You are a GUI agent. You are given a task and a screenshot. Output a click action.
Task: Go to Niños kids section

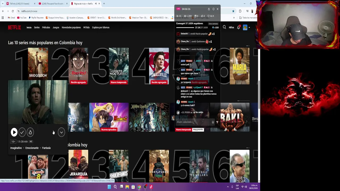pos(231,27)
